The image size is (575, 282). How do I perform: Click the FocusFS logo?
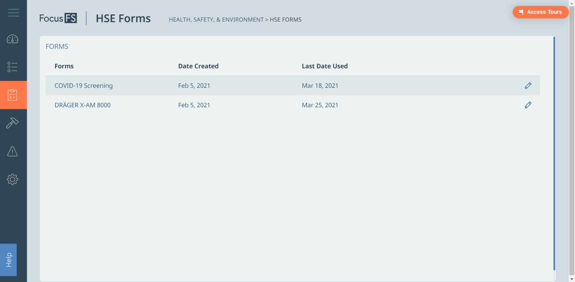58,18
